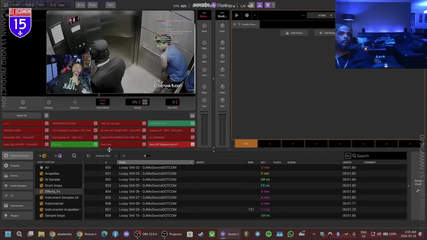Click the Play button in the scene area
Image resolution: width=427 pixels, height=240 pixels.
pos(237,15)
